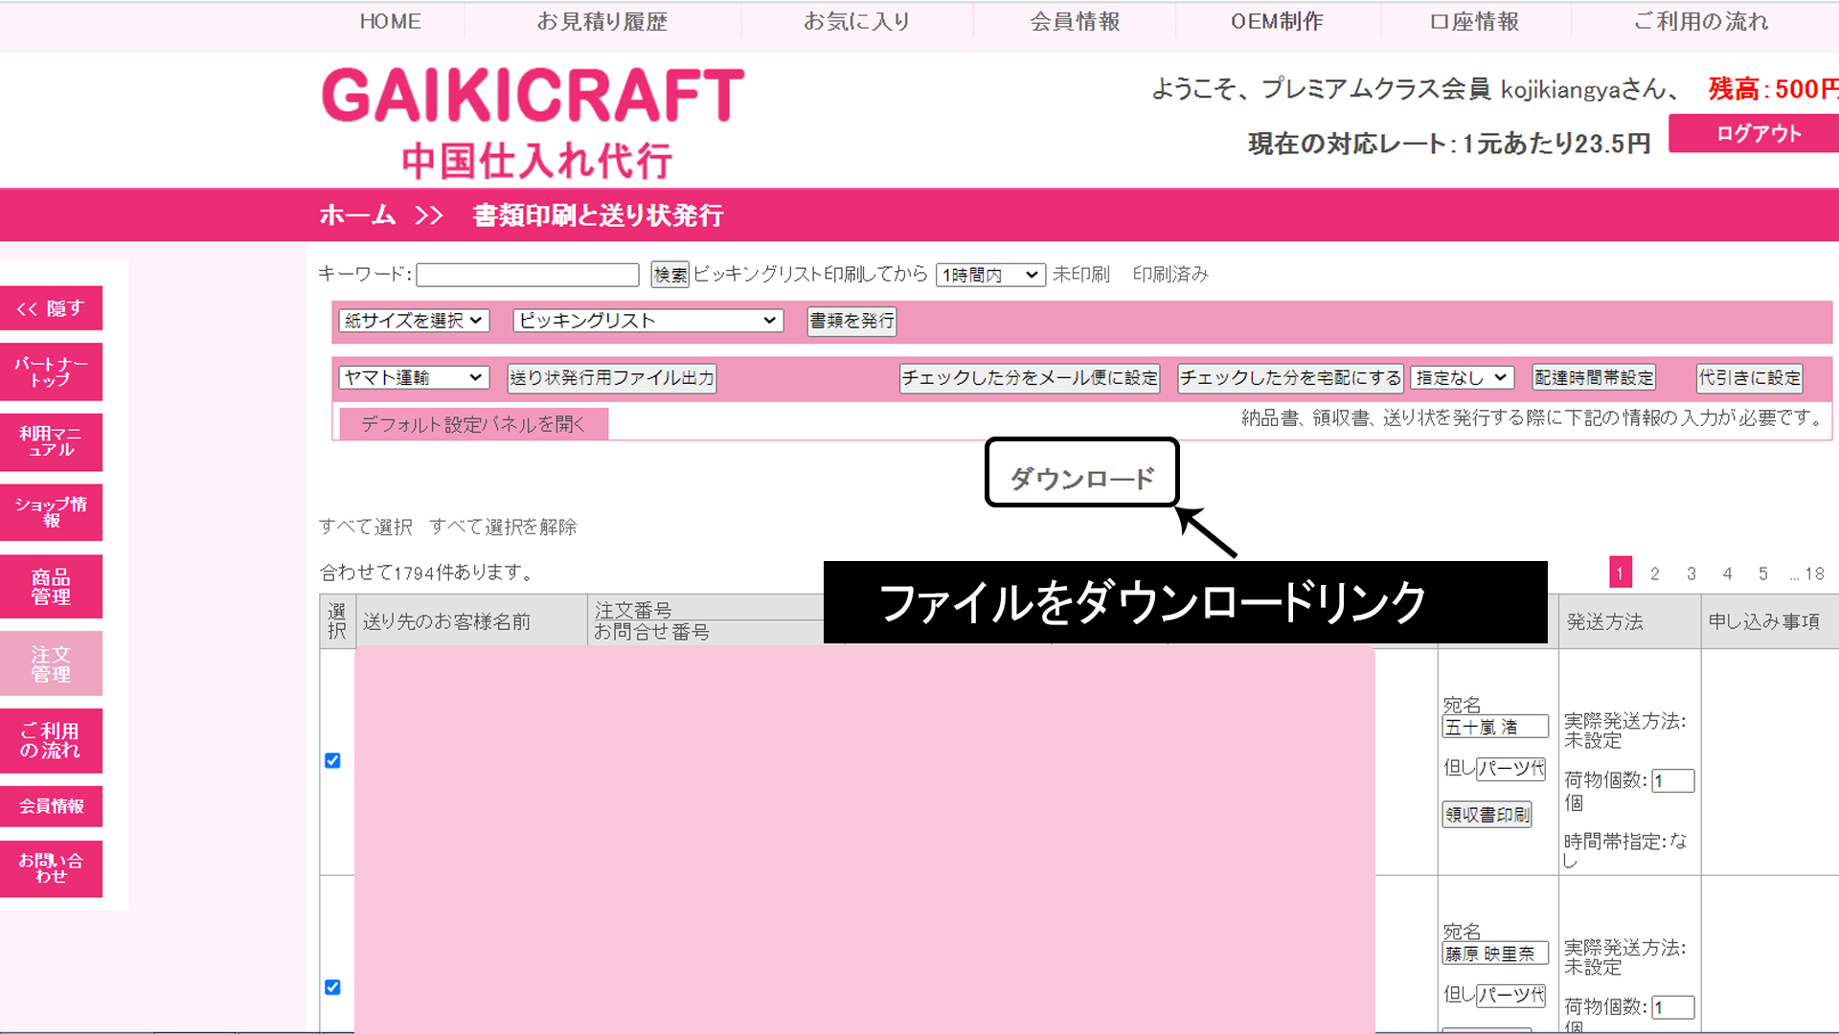Select the 未印刷 filter
Image resolution: width=1839 pixels, height=1034 pixels.
tap(1080, 275)
